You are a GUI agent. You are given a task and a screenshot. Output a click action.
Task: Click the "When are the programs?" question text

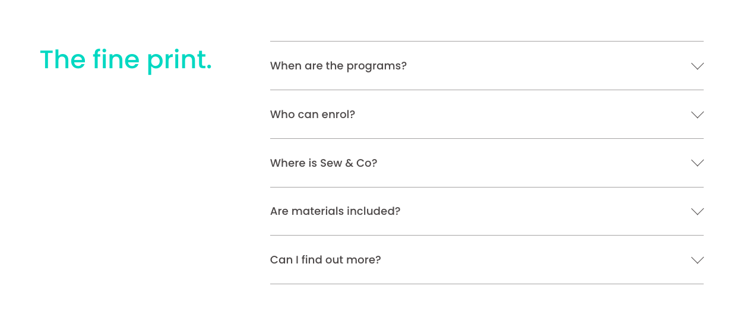(x=338, y=66)
